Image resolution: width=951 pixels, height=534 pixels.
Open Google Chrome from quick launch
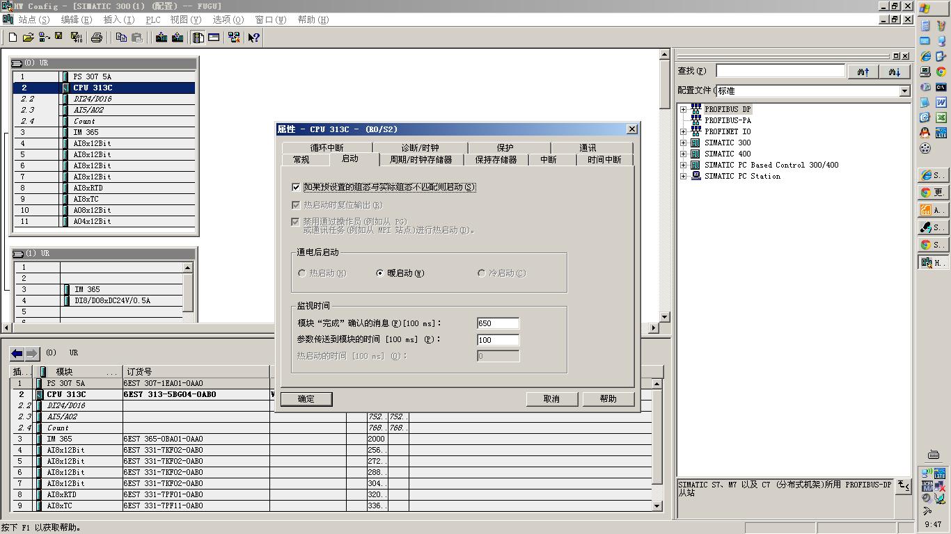941,72
